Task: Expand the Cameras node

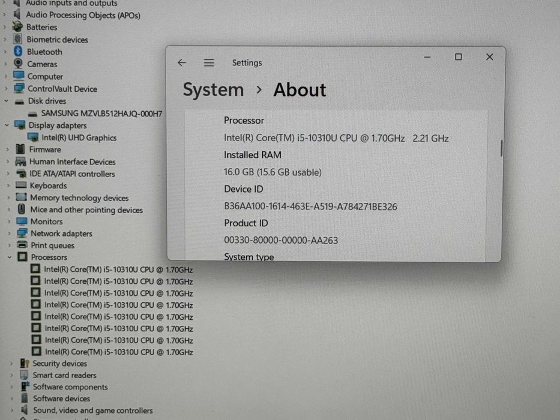Action: tap(5, 64)
